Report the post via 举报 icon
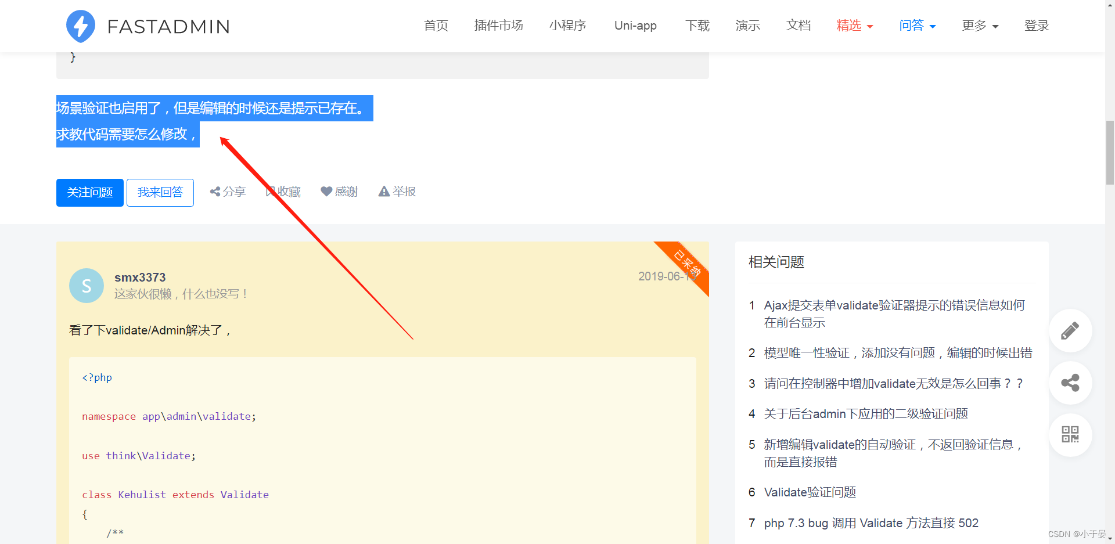1115x544 pixels. [x=397, y=192]
